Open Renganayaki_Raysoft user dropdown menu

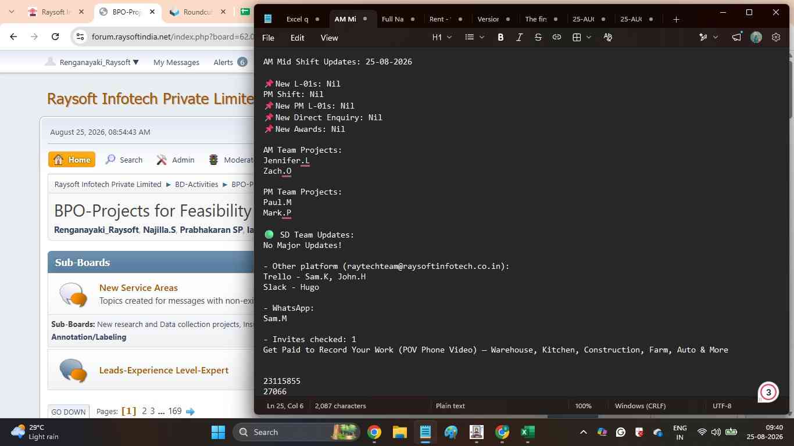pos(92,62)
